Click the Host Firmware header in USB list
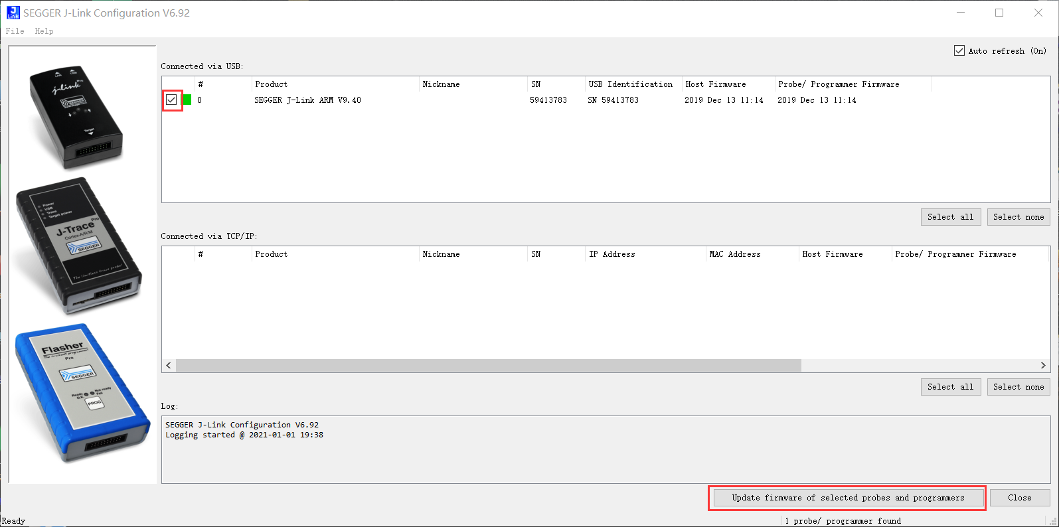 pyautogui.click(x=728, y=84)
